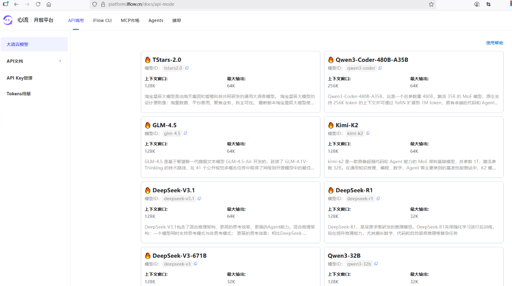Click the GLM-4.5 description paragraph
The height and width of the screenshot is (286, 512).
point(230,165)
